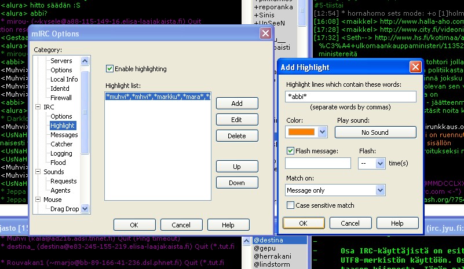Click the category tree scrollbar thumb
This screenshot has width=464, height=269.
tap(85, 112)
